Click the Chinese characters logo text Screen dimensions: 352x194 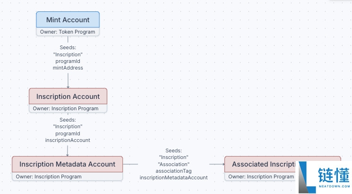(334, 175)
